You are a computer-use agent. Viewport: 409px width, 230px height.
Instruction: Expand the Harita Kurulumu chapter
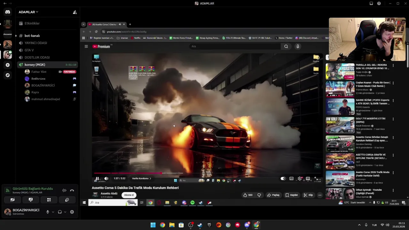[x=142, y=179]
